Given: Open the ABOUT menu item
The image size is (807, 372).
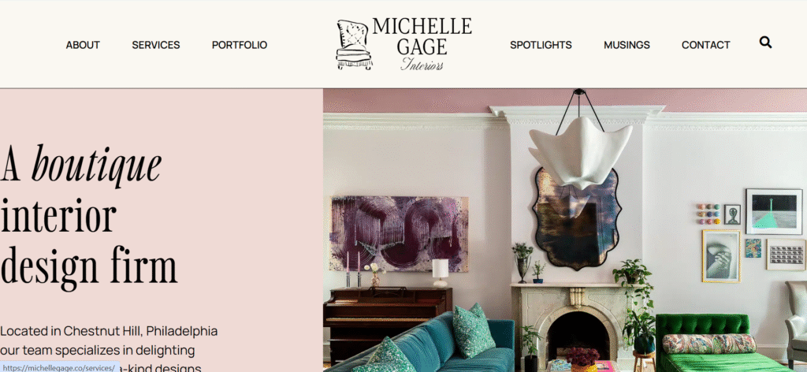Looking at the screenshot, I should pos(83,45).
